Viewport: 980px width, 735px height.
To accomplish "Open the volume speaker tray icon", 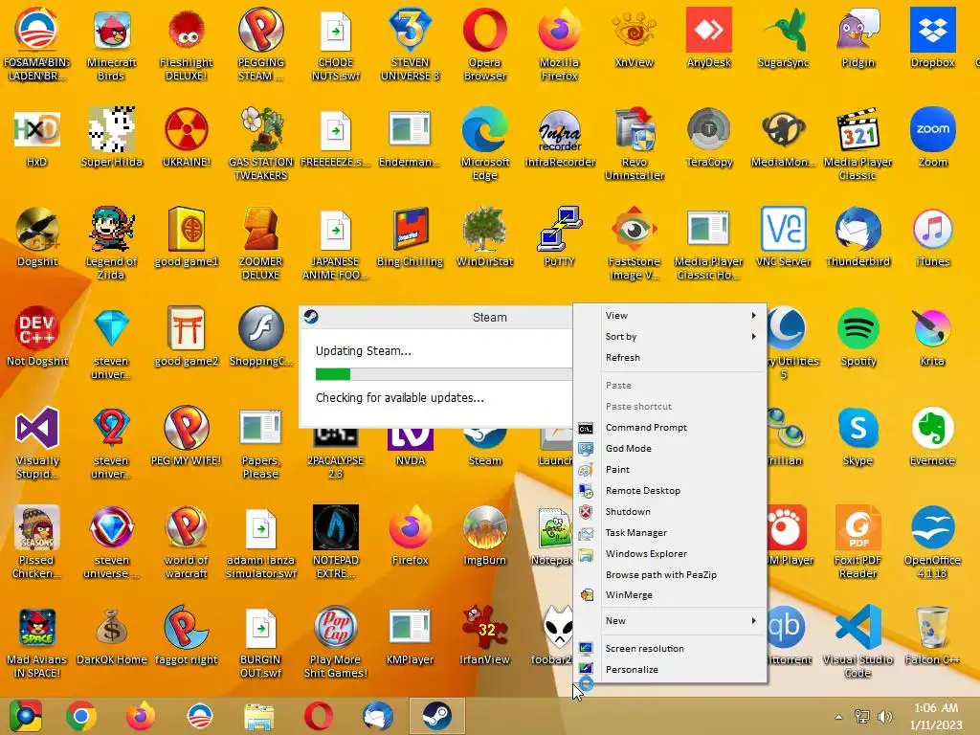I will (x=885, y=717).
